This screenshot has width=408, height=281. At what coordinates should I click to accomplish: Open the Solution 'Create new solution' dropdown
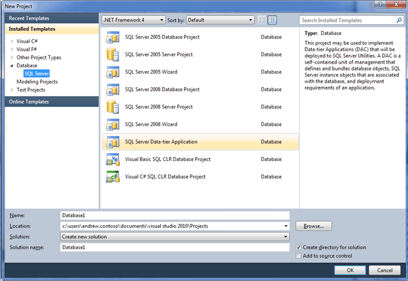click(175, 236)
